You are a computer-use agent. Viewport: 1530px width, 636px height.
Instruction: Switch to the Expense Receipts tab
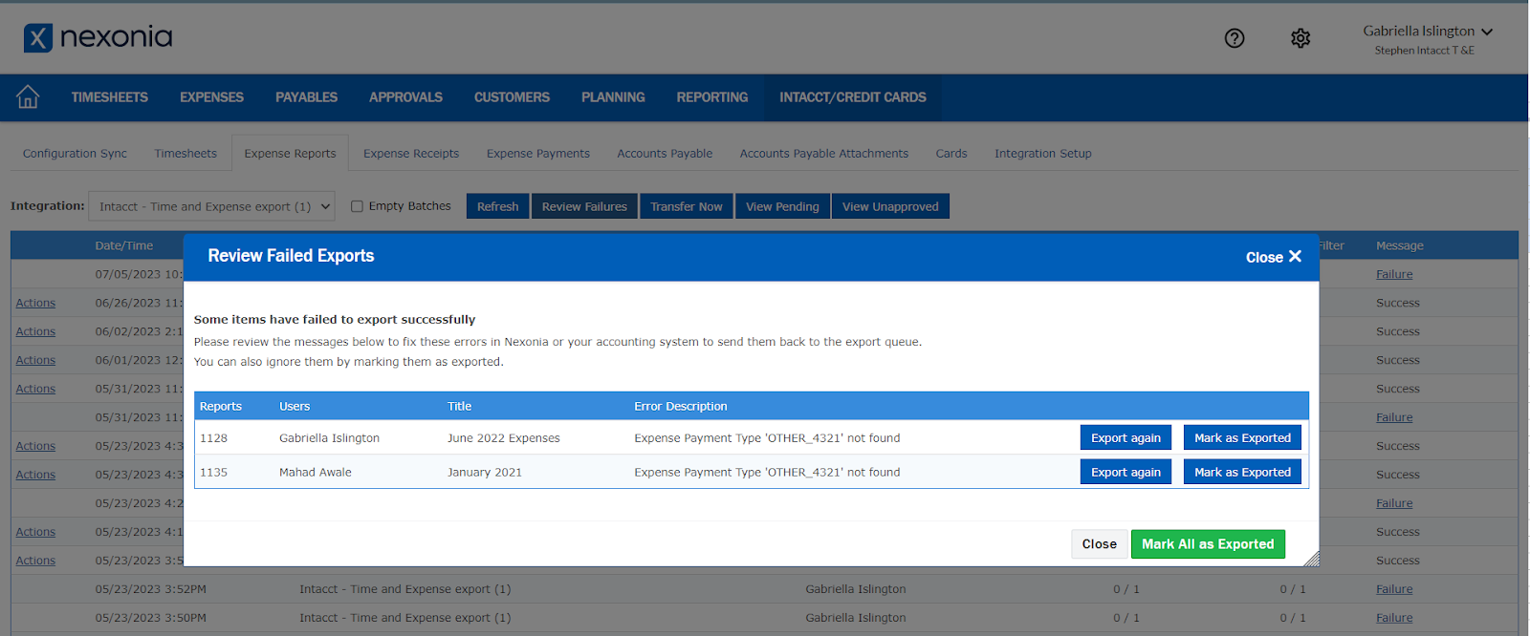pyautogui.click(x=411, y=154)
